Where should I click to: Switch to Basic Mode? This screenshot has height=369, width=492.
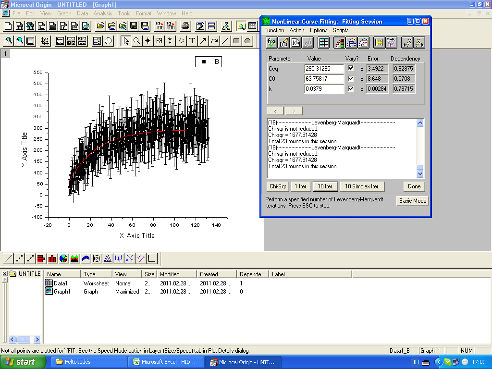point(413,201)
